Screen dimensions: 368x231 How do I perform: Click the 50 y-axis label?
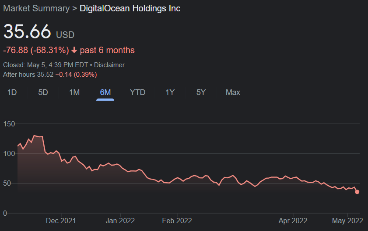click(x=7, y=183)
